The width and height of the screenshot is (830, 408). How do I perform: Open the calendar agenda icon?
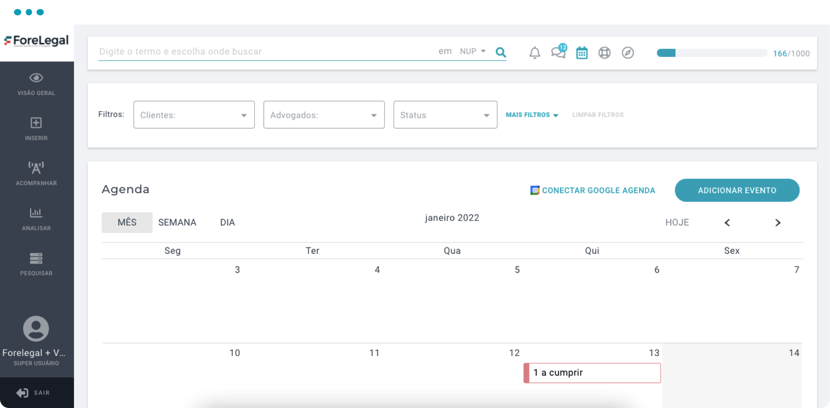tap(582, 53)
